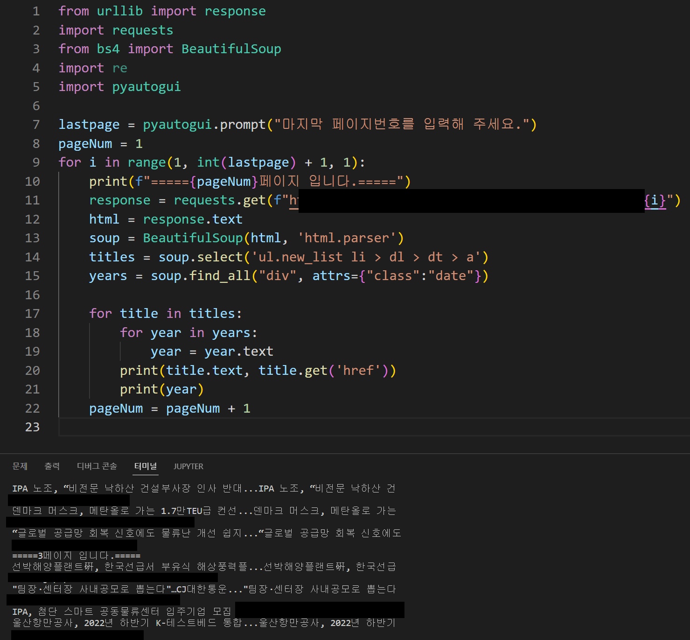Click print(year) on line 21
Screen dimensions: 690x640
(161, 389)
